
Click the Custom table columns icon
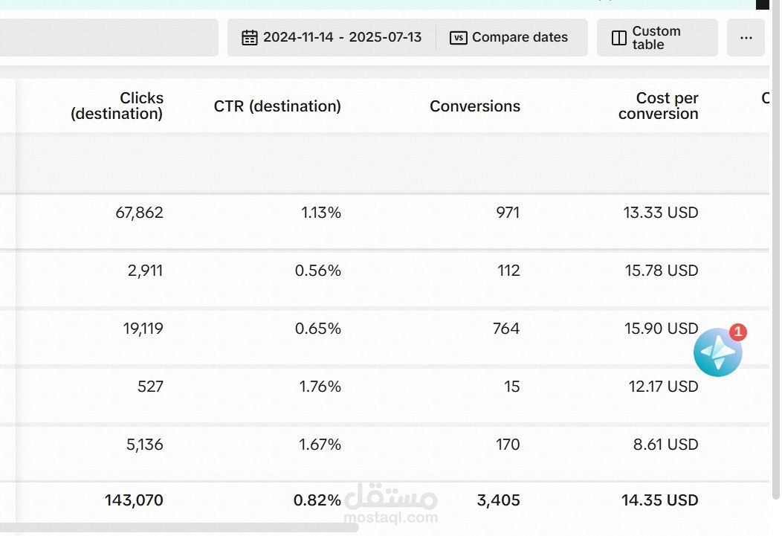click(619, 38)
